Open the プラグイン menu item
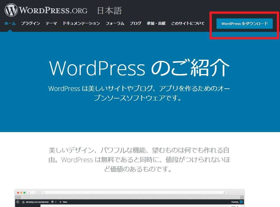This screenshot has width=280, height=207. coord(31,23)
